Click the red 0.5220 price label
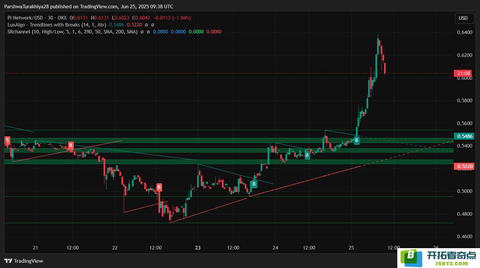The height and width of the screenshot is (268, 480). (x=464, y=166)
